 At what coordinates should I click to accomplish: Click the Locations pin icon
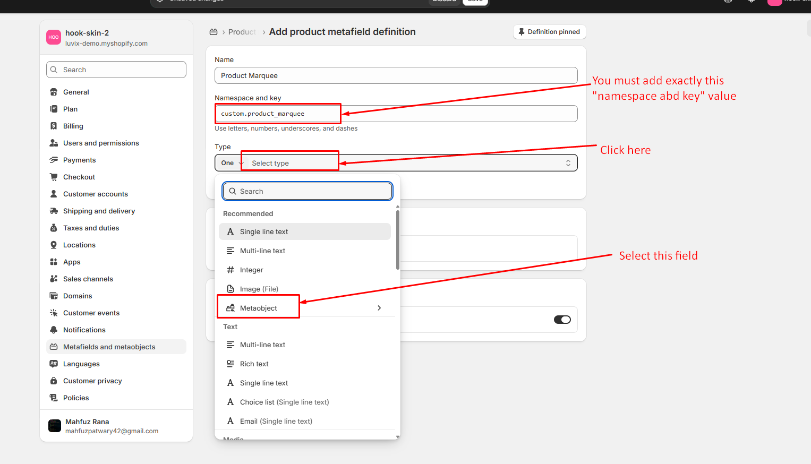[54, 245]
